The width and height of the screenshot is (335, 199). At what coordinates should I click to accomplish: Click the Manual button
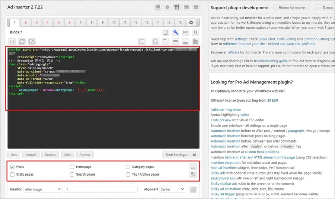pos(31,155)
